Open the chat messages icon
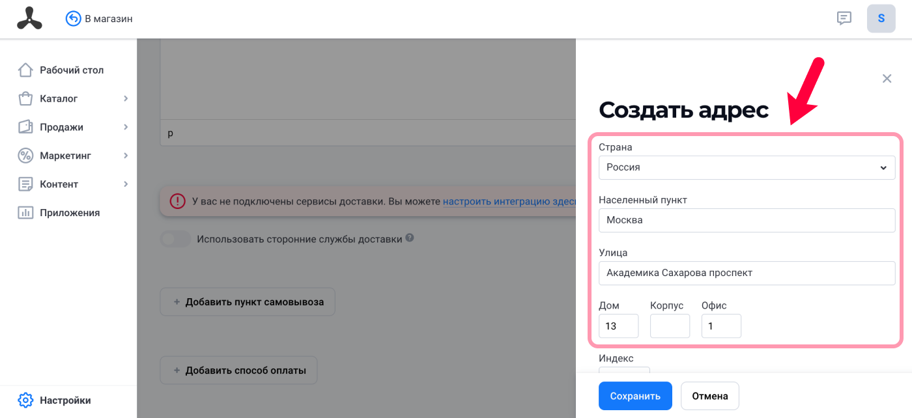912x418 pixels. 844,18
